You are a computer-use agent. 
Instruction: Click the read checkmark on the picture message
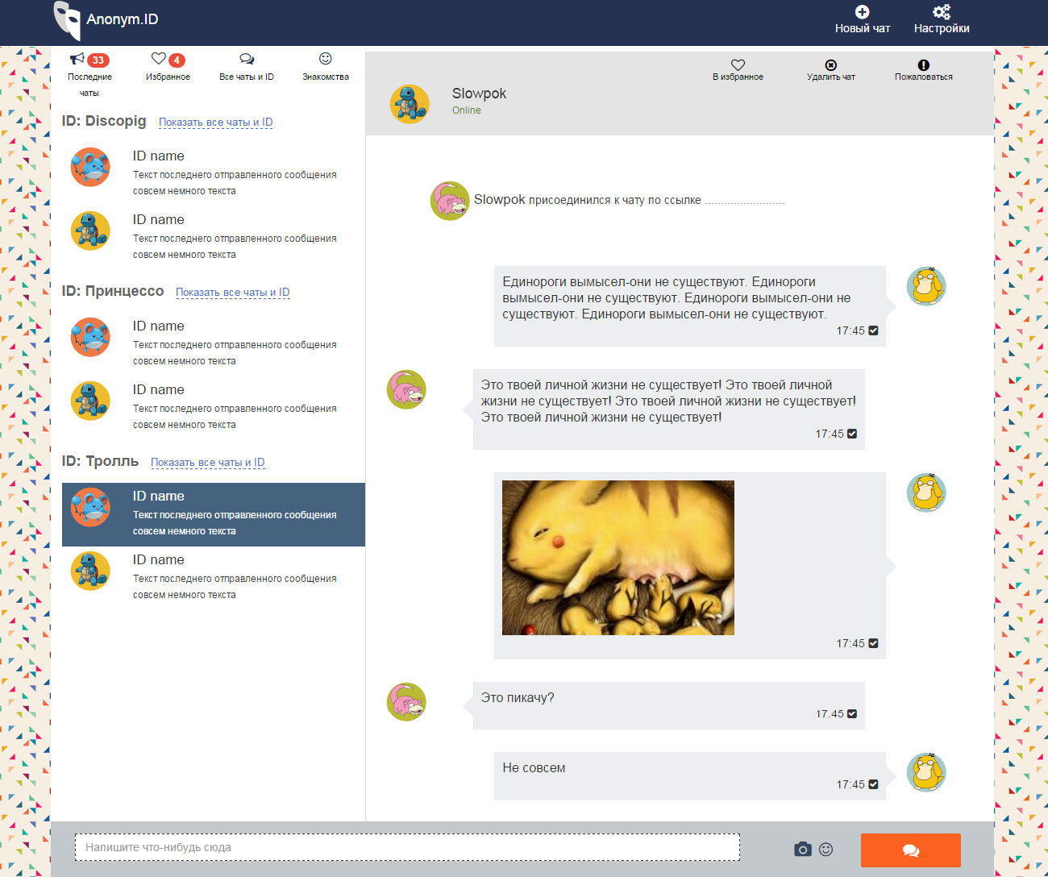(x=873, y=643)
